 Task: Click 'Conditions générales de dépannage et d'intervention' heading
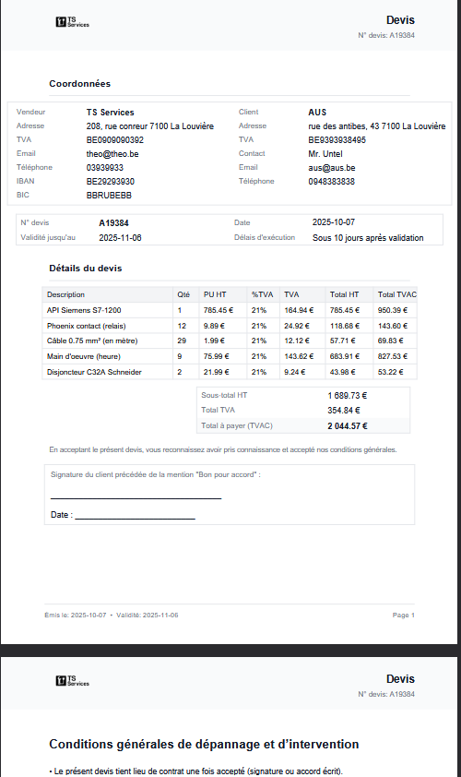[204, 745]
